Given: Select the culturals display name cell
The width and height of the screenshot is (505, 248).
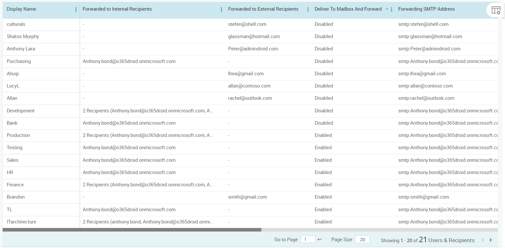Looking at the screenshot, I should click(16, 24).
